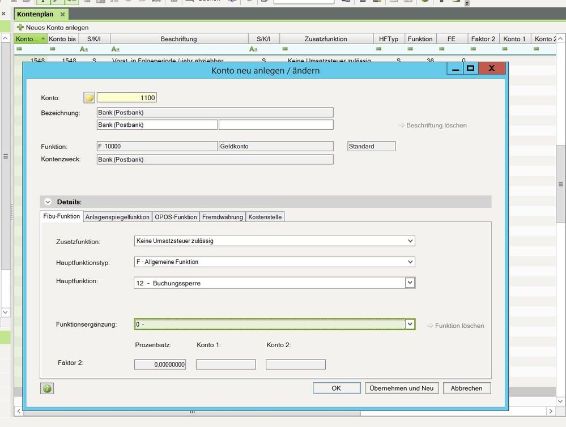The image size is (566, 427).
Task: Click Übernehmen und Neu button
Action: coord(401,388)
